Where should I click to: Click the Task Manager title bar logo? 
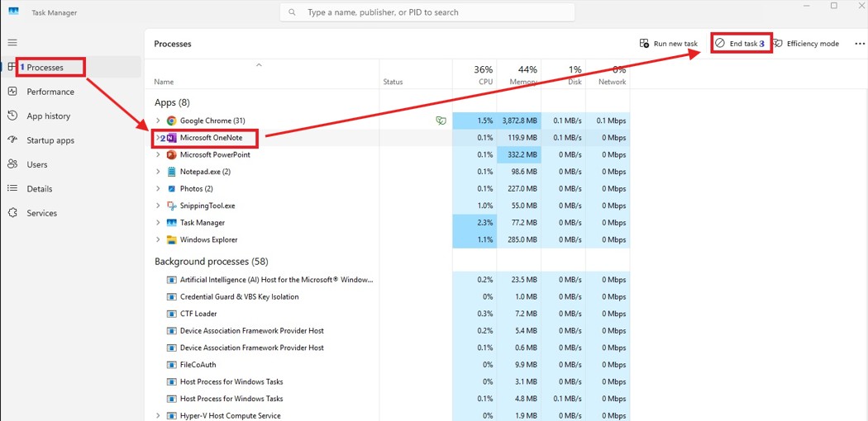14,12
